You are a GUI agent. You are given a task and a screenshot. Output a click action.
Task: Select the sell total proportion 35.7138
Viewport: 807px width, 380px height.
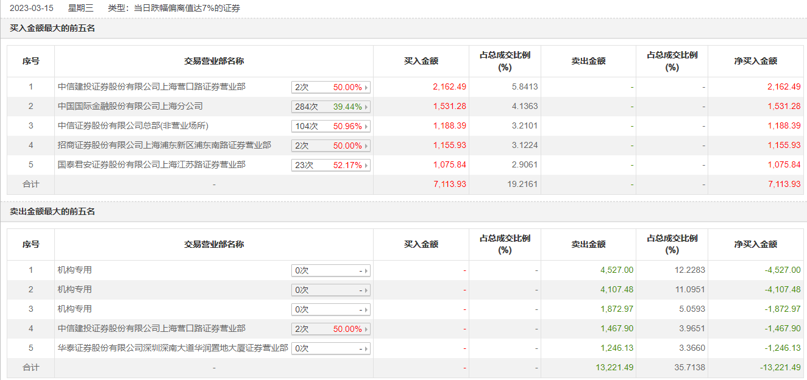689,368
